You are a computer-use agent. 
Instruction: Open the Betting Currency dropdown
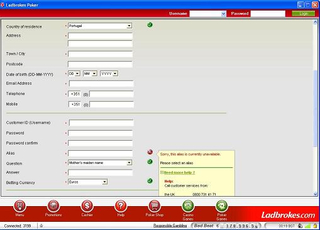[88, 182]
